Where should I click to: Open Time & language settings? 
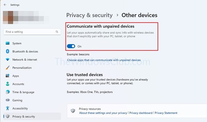[23, 92]
